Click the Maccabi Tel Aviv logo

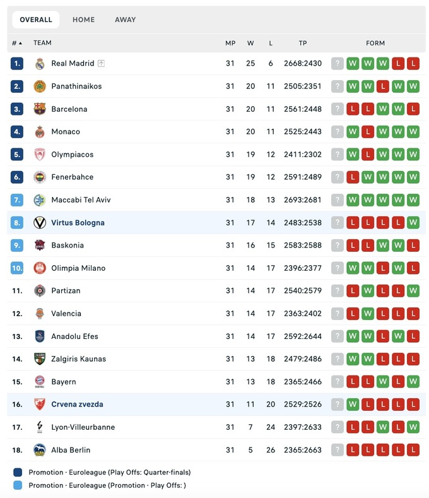tap(40, 200)
